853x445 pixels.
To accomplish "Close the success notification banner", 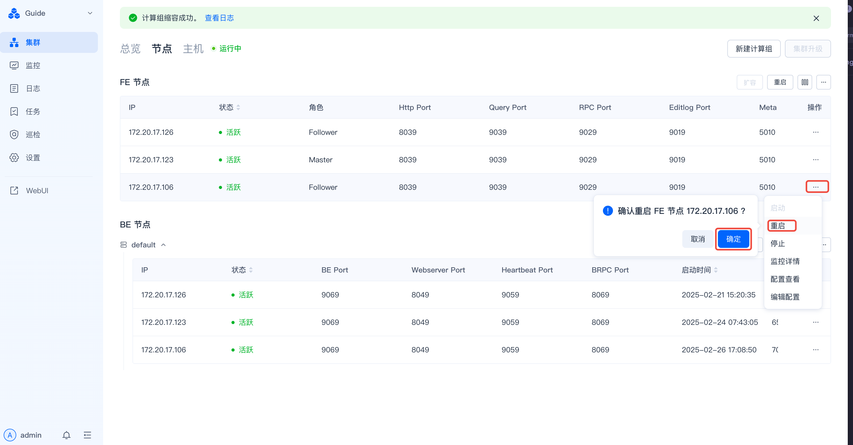I will coord(816,18).
